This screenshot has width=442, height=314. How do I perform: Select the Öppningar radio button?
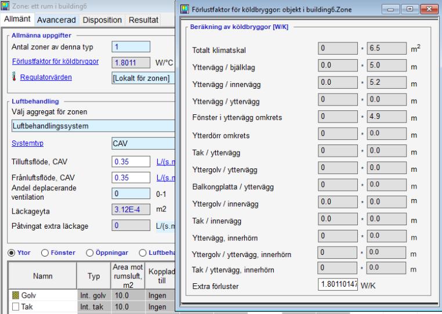pyautogui.click(x=90, y=253)
